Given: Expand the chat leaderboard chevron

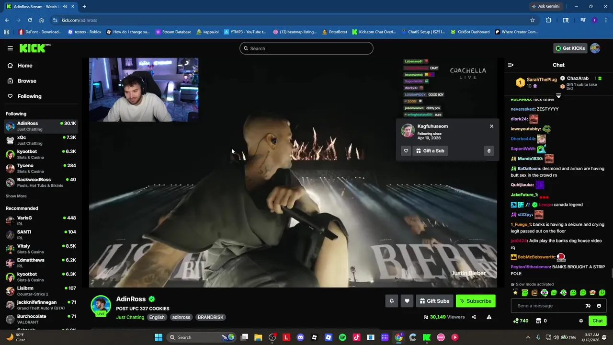Looking at the screenshot, I should coord(558,95).
